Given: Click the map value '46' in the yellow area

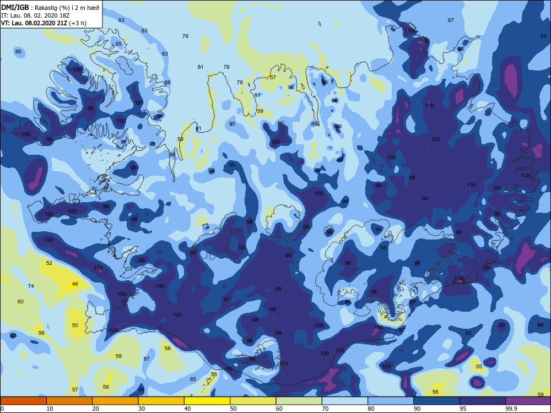Looking at the screenshot, I should (75, 284).
